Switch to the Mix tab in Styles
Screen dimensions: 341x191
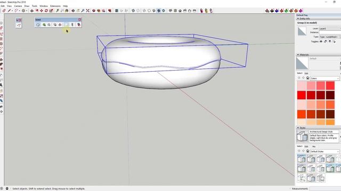coord(314,146)
